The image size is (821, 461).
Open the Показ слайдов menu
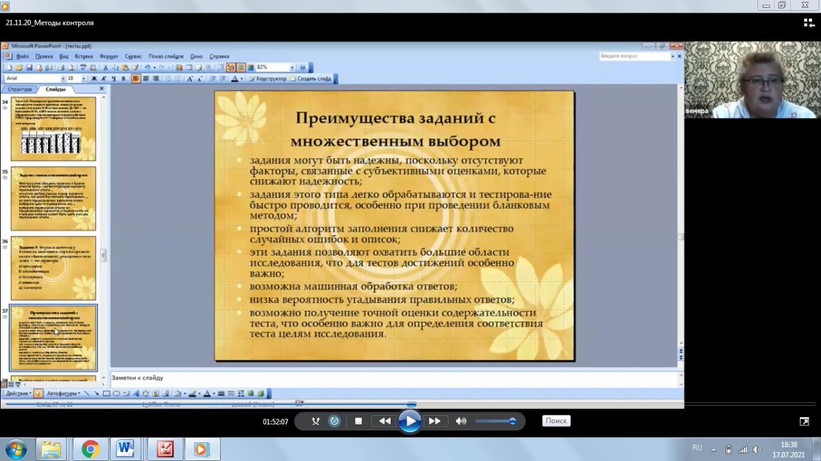point(166,56)
